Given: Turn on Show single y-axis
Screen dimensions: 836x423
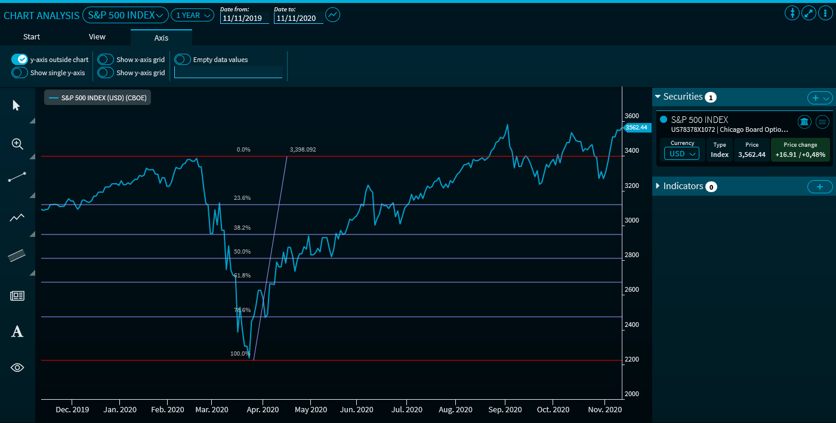Looking at the screenshot, I should point(20,73).
